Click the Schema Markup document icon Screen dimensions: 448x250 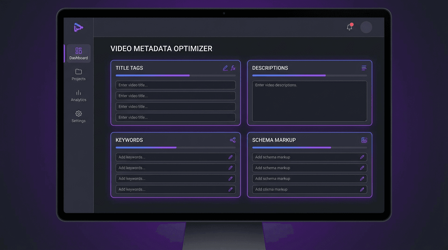click(x=364, y=140)
